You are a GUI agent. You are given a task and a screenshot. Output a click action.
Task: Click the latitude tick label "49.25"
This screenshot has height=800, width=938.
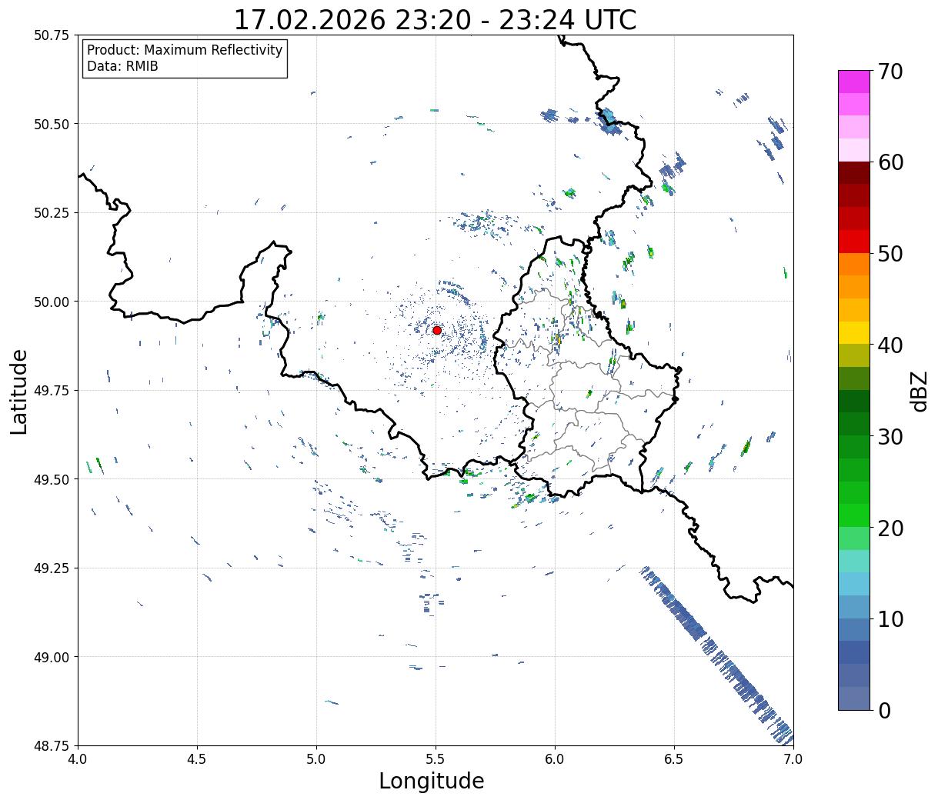52,568
